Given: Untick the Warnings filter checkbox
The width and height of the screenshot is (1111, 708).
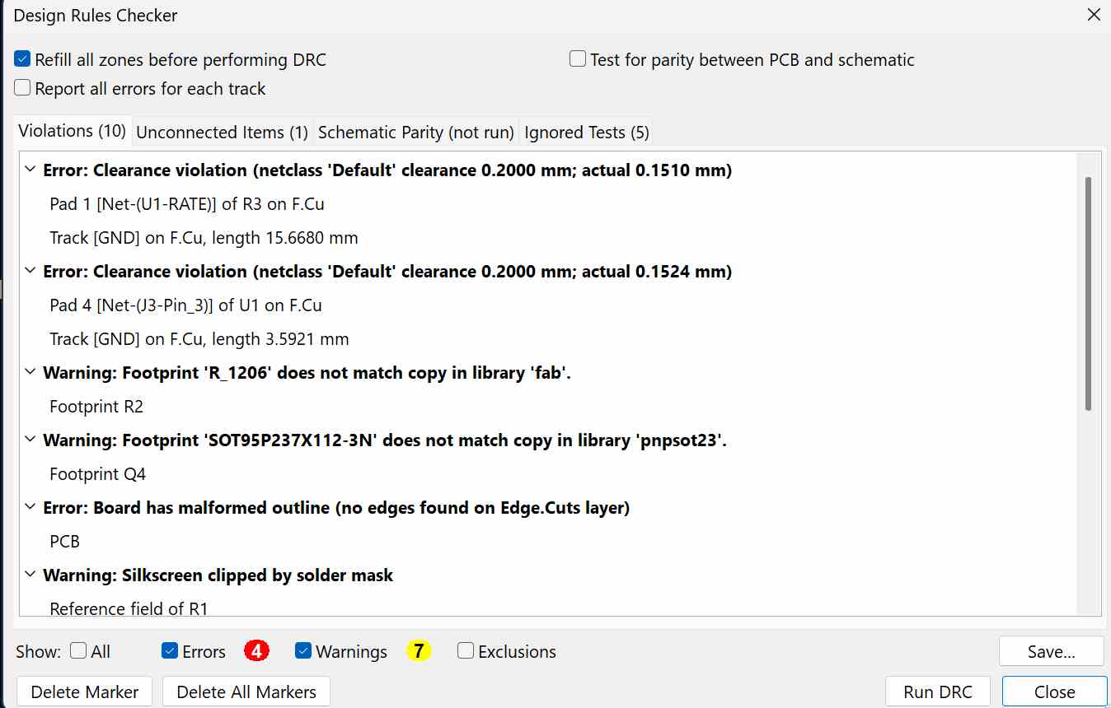Looking at the screenshot, I should coord(303,651).
